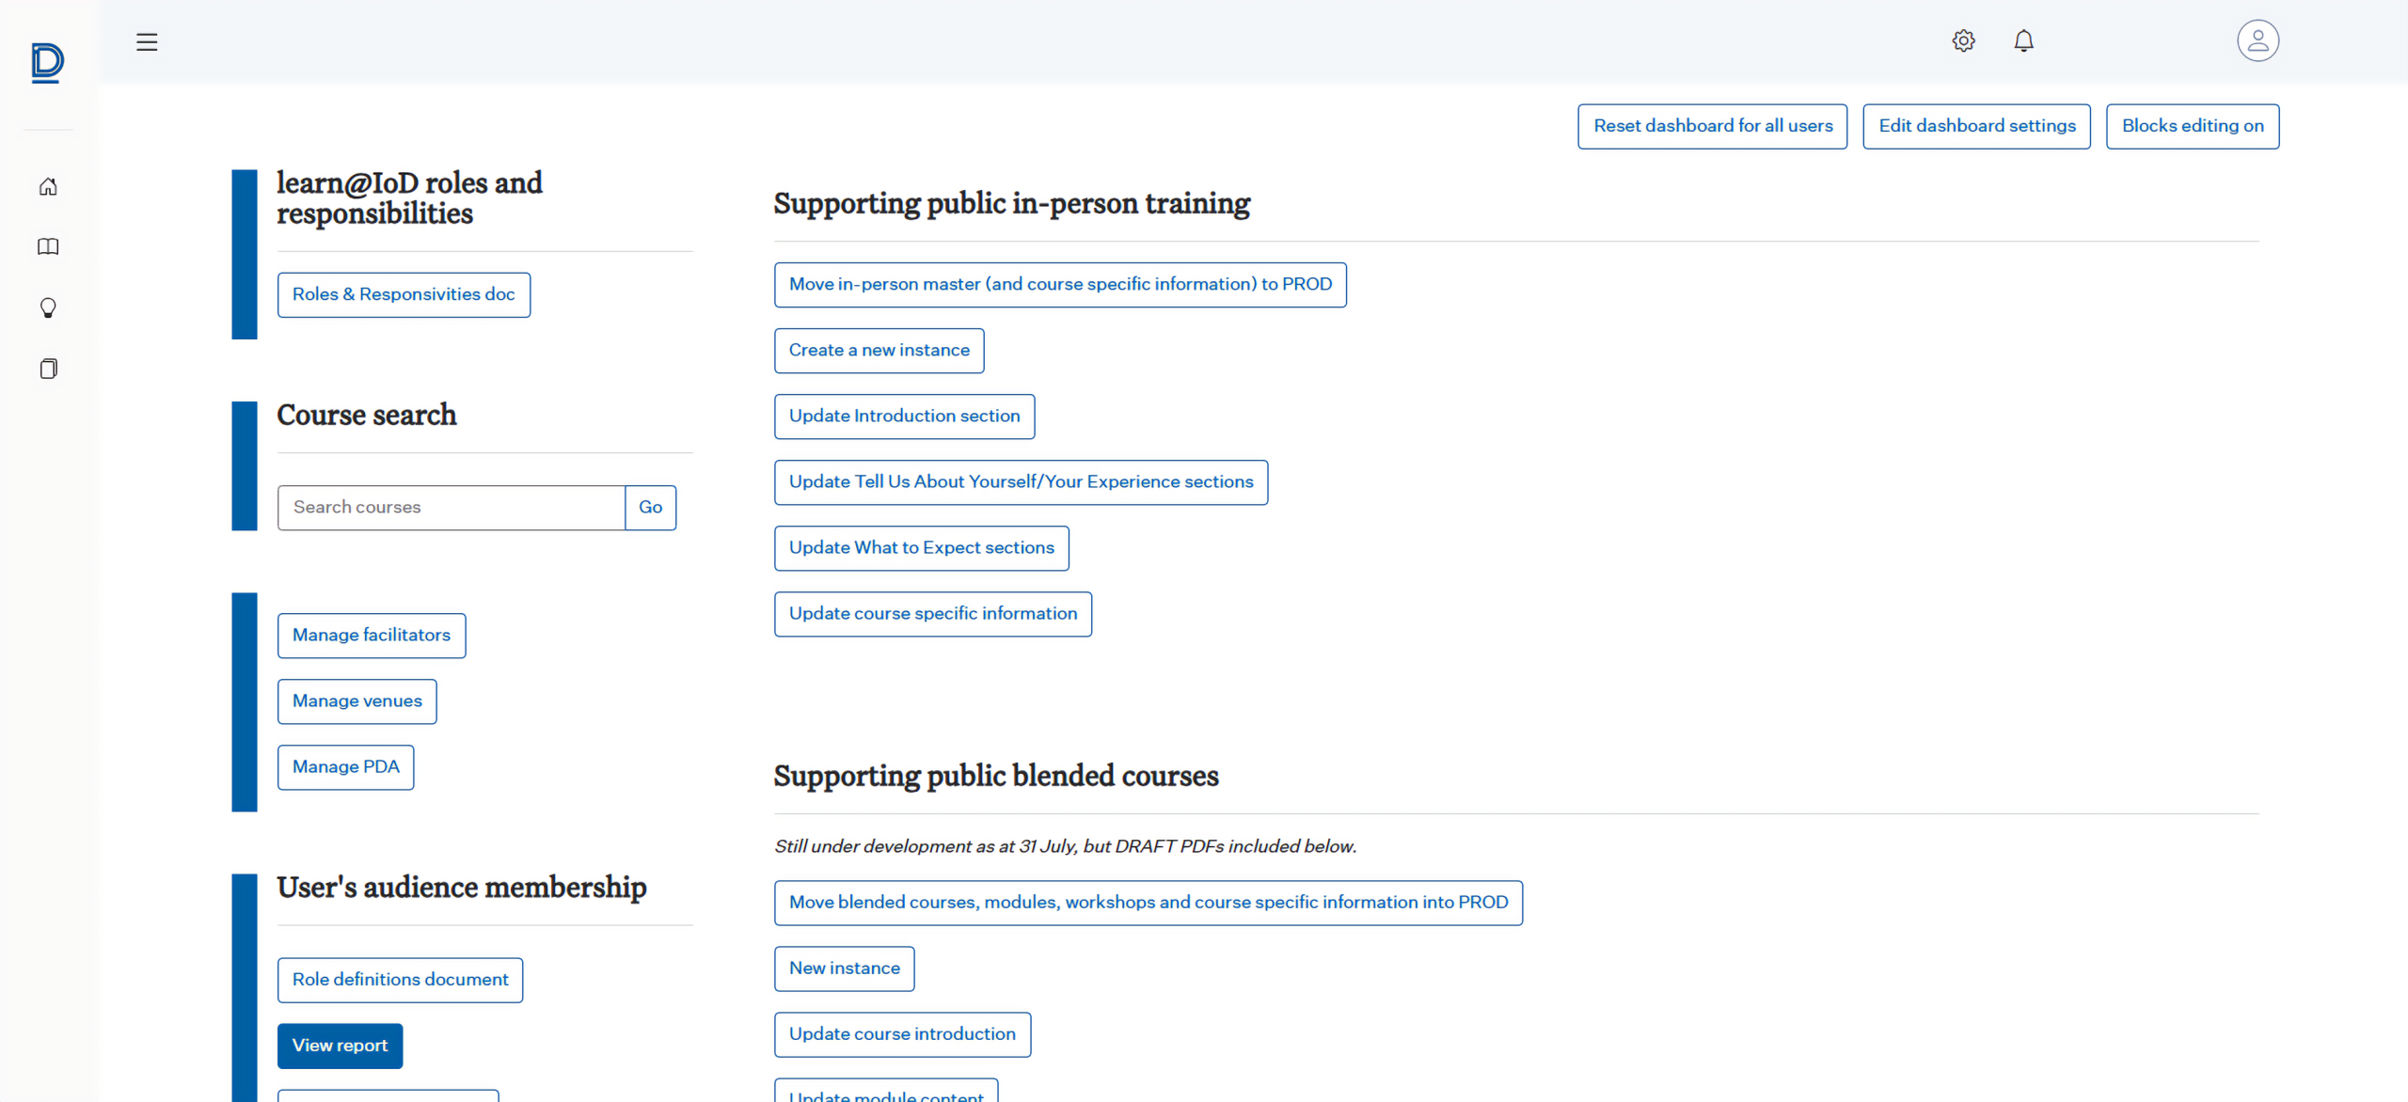Open Create a new instance guide
This screenshot has height=1102, width=2408.
point(879,351)
